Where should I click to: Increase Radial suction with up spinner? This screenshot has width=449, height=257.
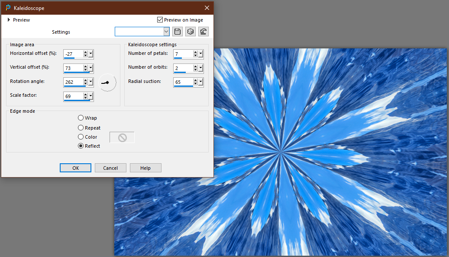click(196, 80)
